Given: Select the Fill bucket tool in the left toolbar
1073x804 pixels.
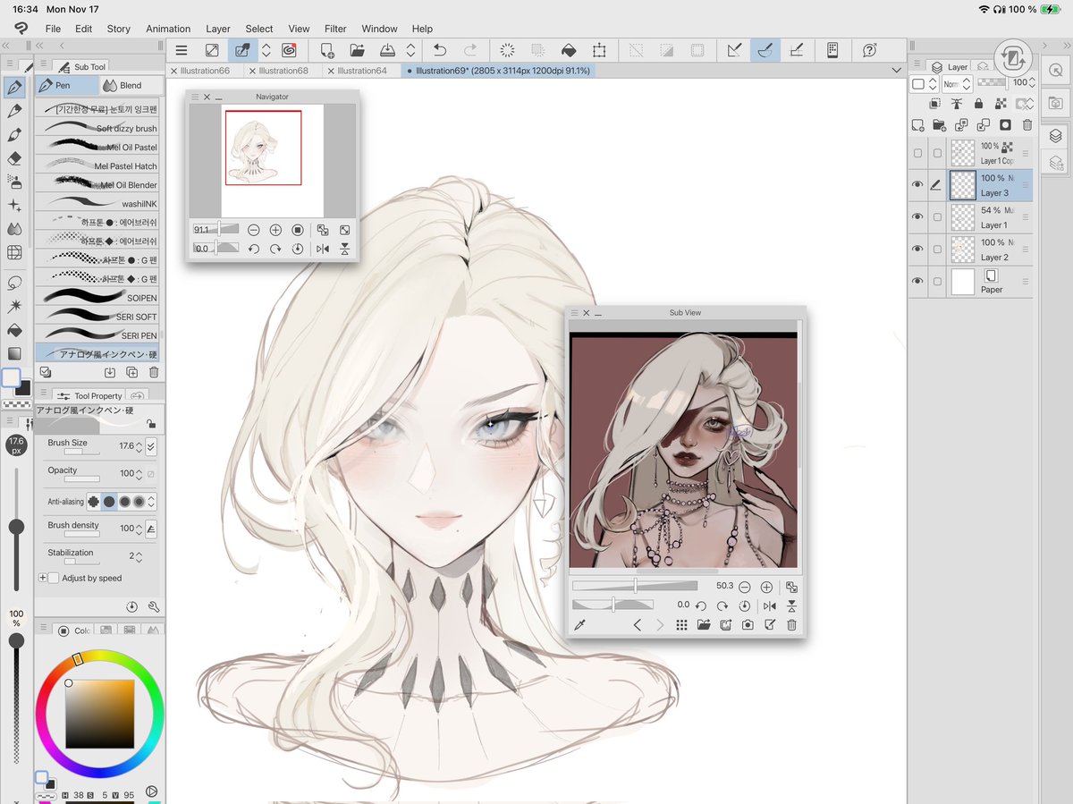Looking at the screenshot, I should coord(14,330).
